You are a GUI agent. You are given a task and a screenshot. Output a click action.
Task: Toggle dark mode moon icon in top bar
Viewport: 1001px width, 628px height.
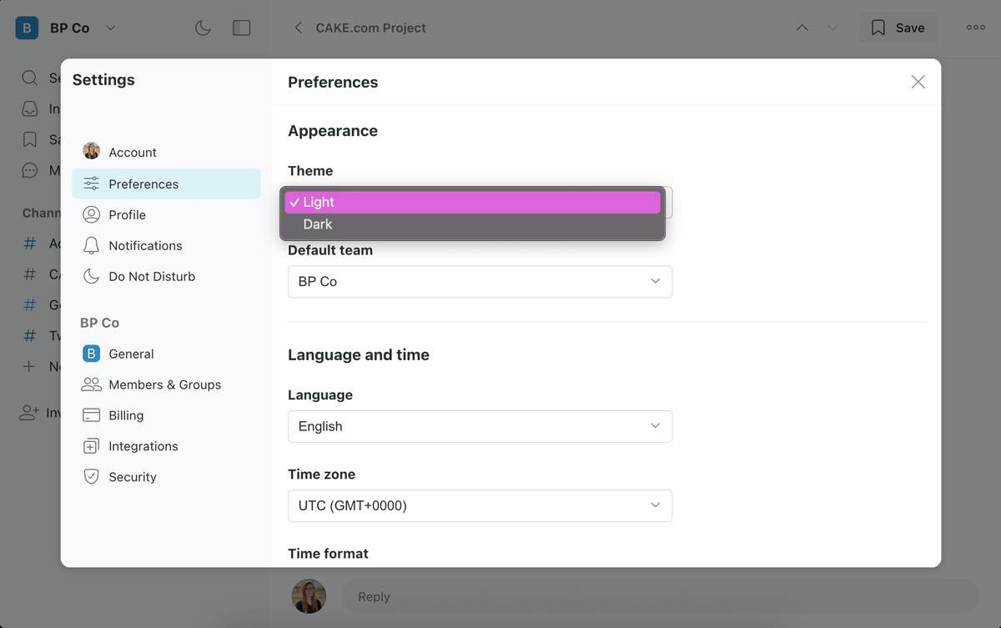pyautogui.click(x=203, y=28)
